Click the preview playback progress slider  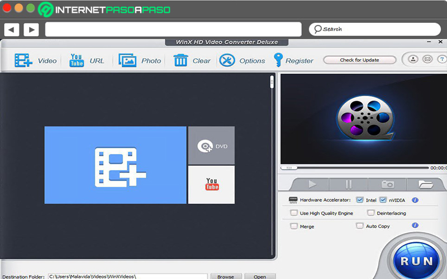(354, 168)
